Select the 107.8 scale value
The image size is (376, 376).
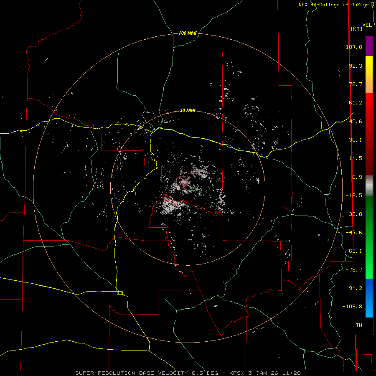[354, 47]
